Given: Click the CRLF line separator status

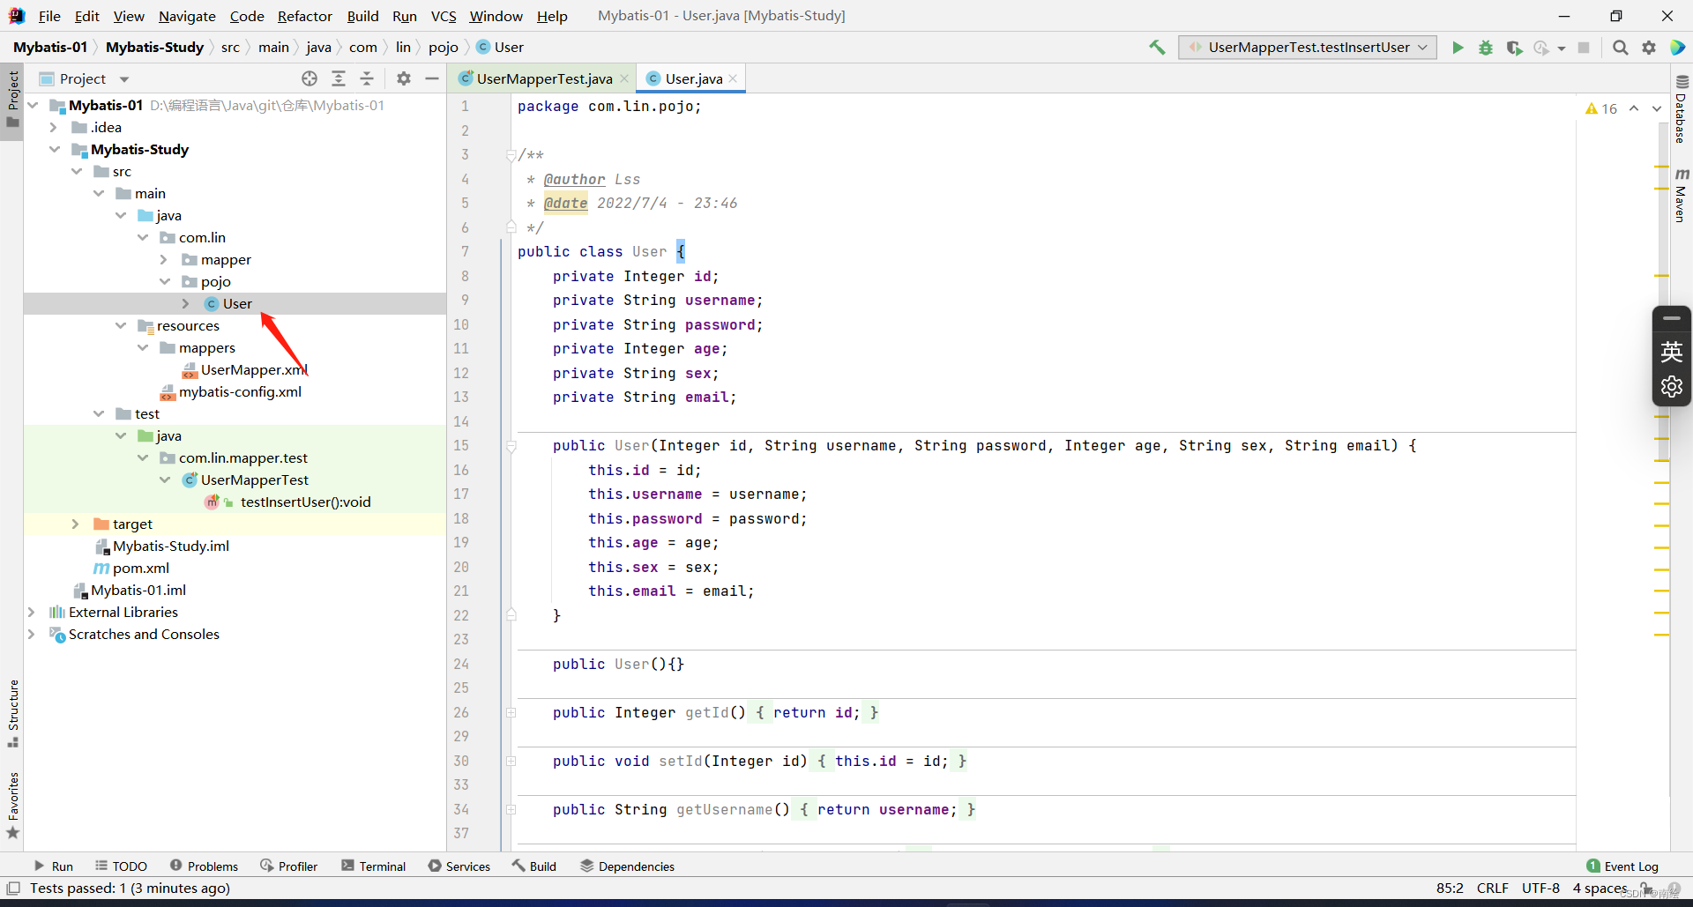Looking at the screenshot, I should [x=1493, y=888].
